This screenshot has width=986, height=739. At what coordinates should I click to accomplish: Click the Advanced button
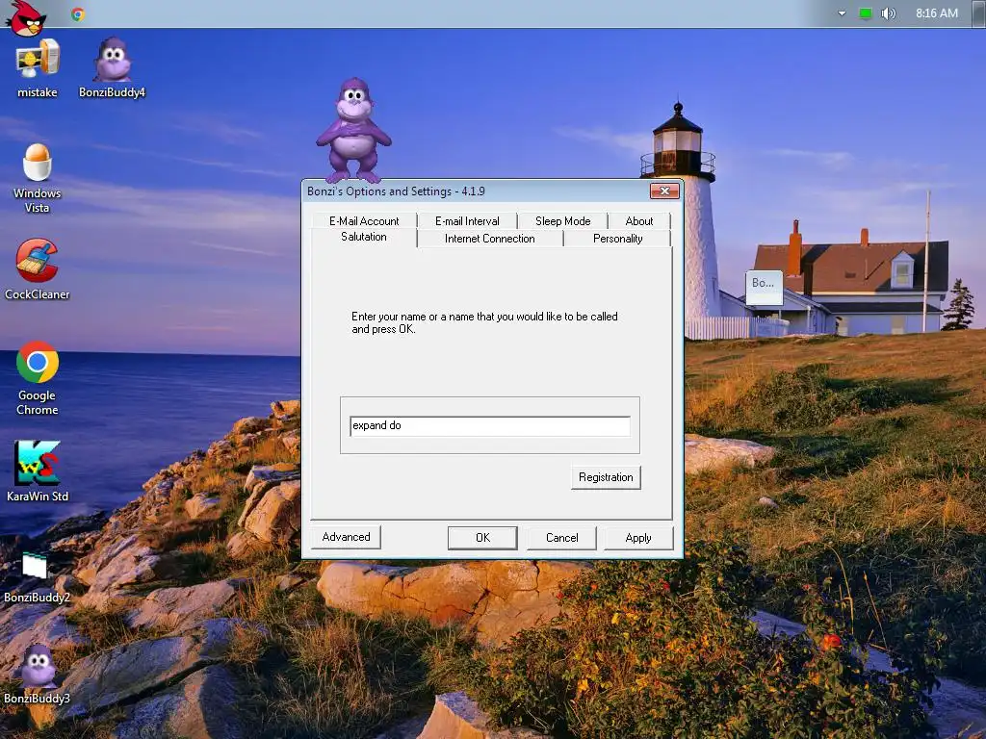346,537
